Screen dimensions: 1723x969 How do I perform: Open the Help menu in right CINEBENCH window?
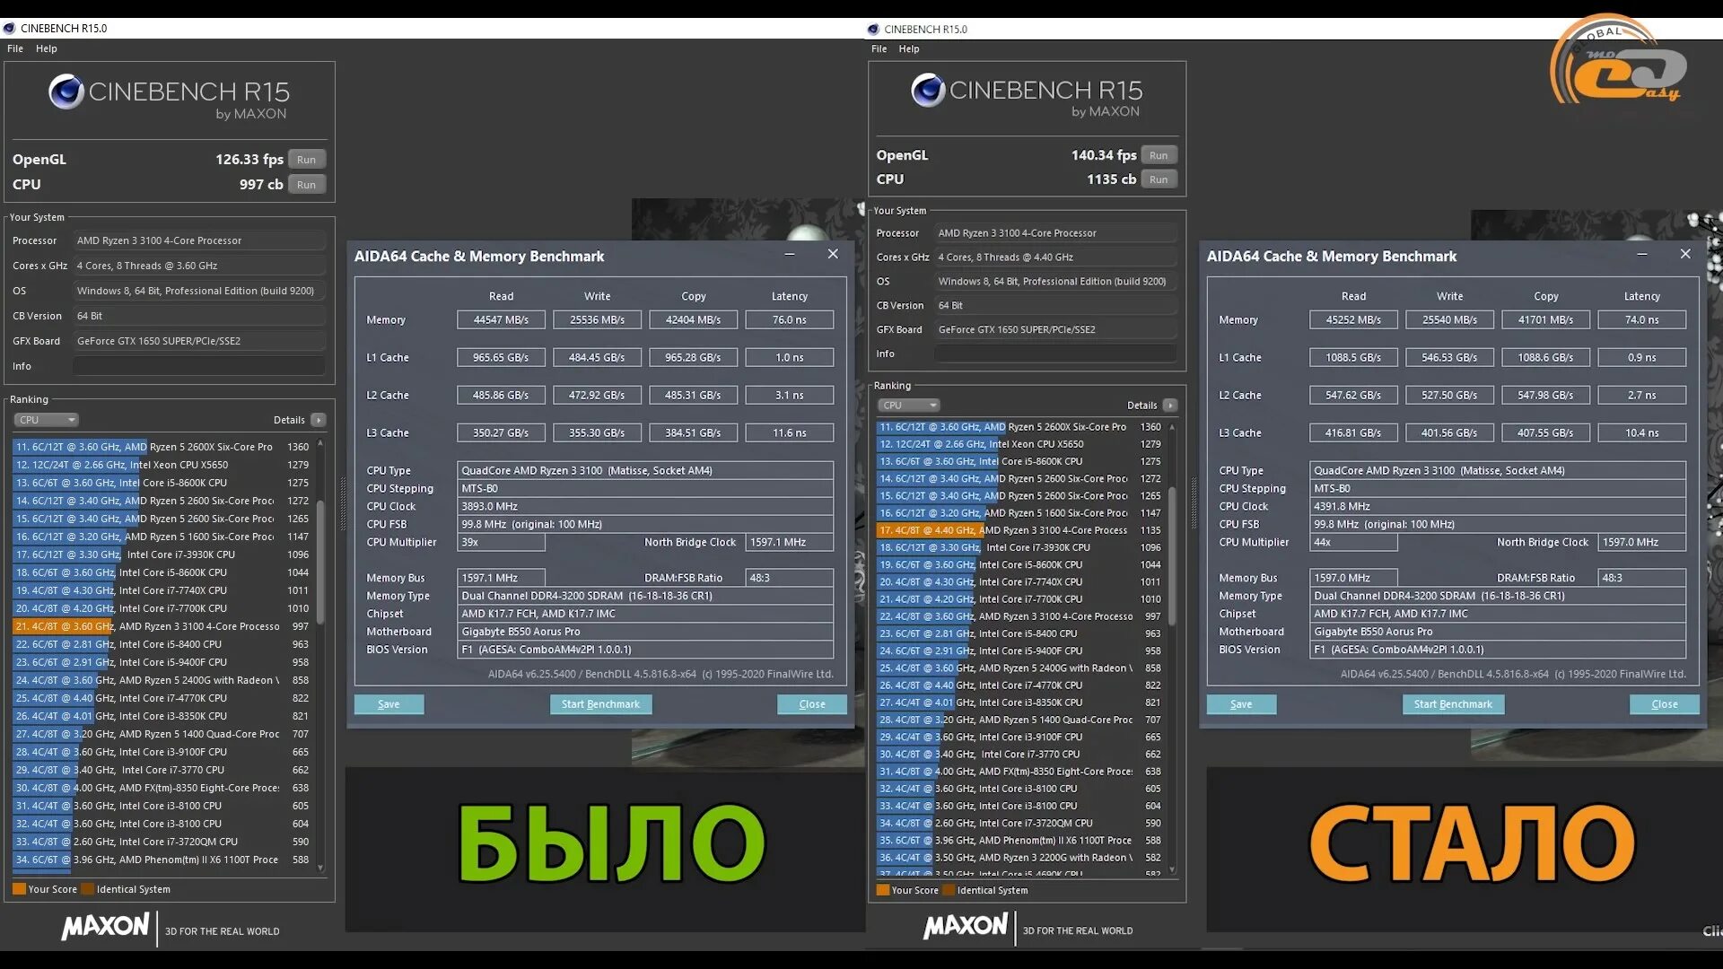tap(909, 48)
